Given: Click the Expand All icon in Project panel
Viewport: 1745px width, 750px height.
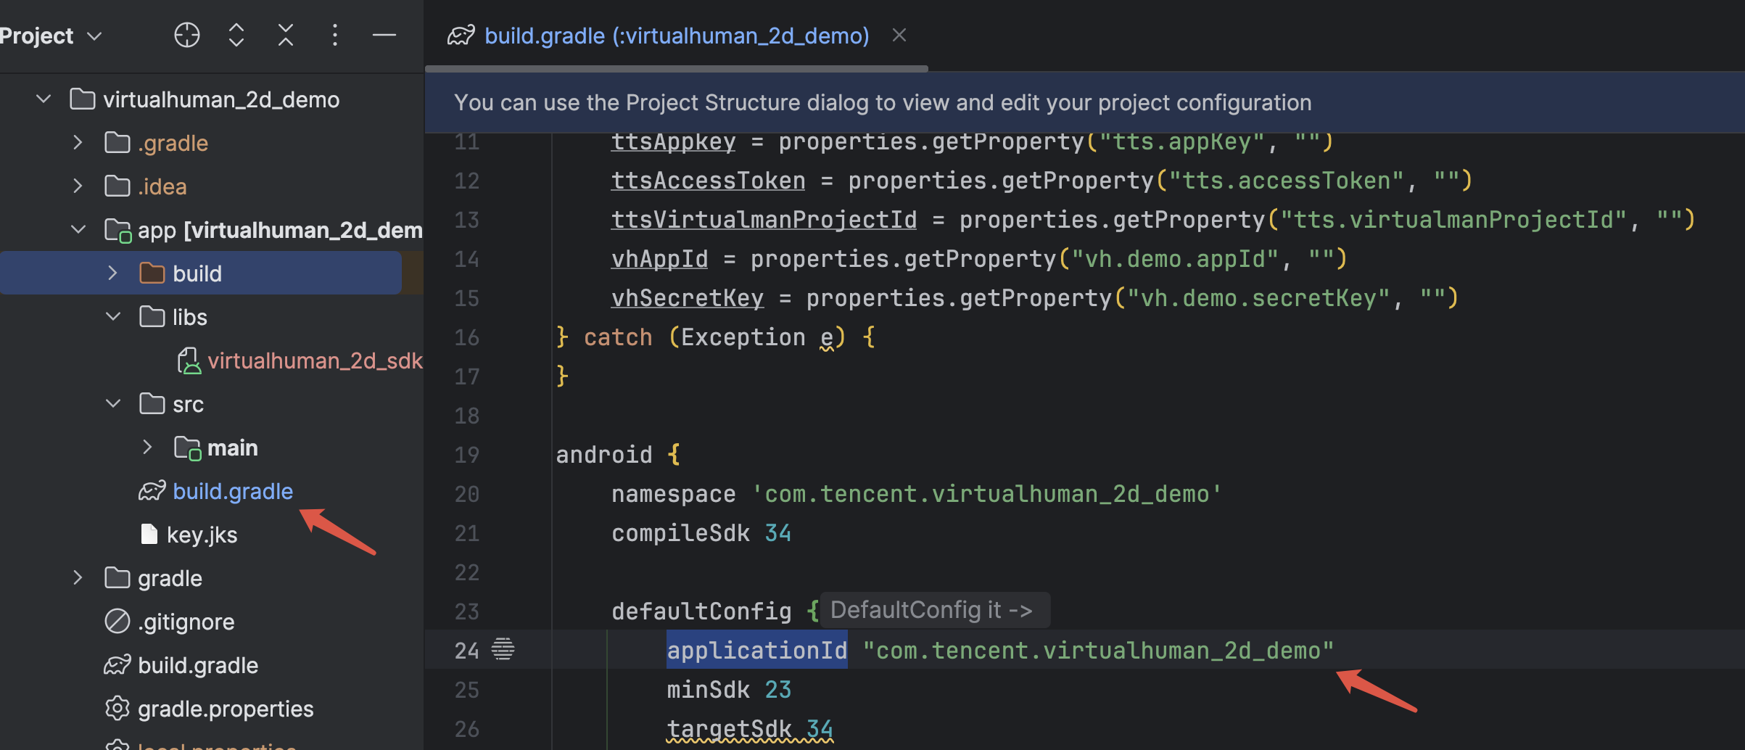Looking at the screenshot, I should click(x=236, y=35).
